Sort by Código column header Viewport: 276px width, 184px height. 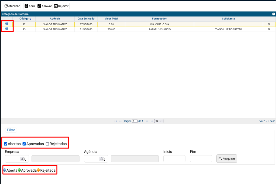(26, 19)
